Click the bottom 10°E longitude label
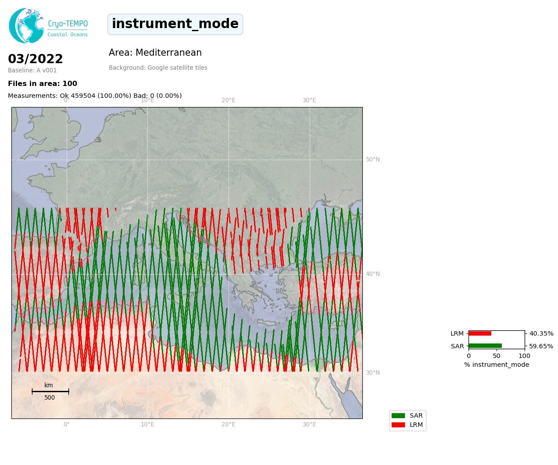 (148, 425)
